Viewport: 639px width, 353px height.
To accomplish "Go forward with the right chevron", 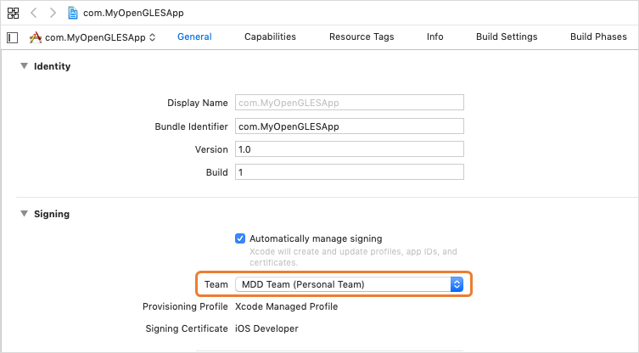I will (x=53, y=13).
